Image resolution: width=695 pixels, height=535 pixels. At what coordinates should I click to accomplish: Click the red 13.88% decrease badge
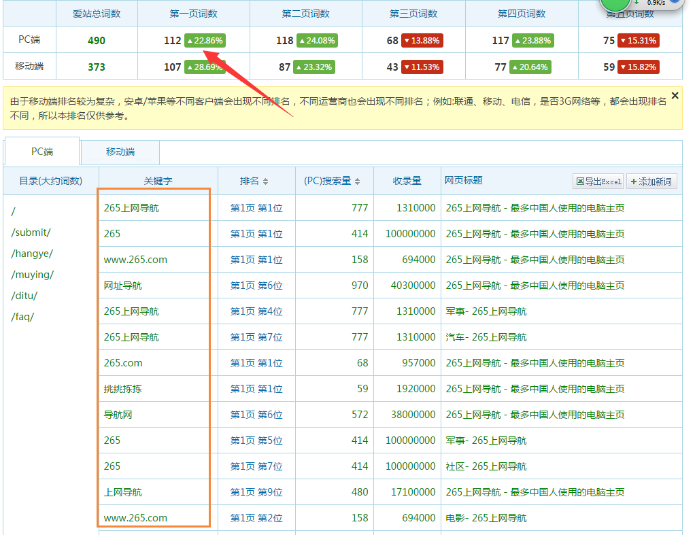(x=422, y=41)
